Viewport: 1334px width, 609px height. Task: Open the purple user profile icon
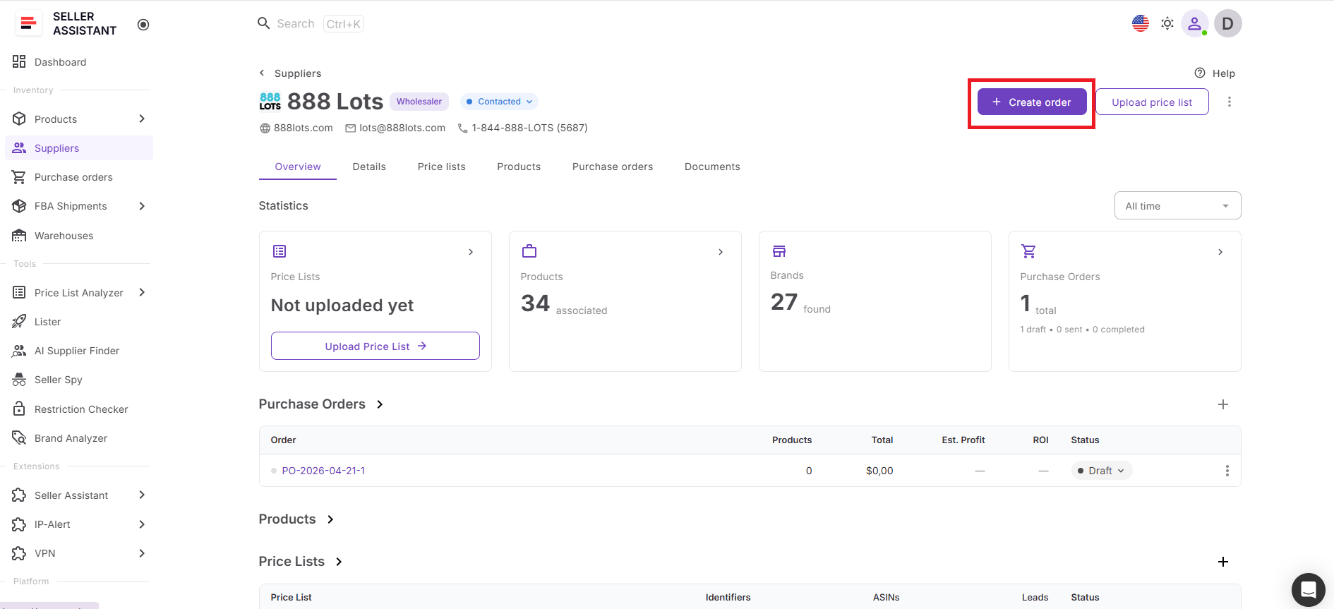(x=1195, y=23)
